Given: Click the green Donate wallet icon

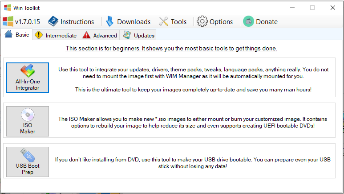Looking at the screenshot, I should pos(248,21).
